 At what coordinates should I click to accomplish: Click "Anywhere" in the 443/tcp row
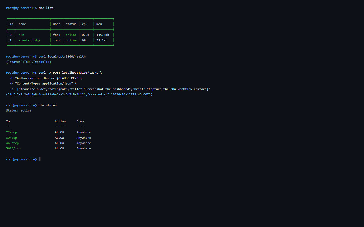(x=84, y=143)
